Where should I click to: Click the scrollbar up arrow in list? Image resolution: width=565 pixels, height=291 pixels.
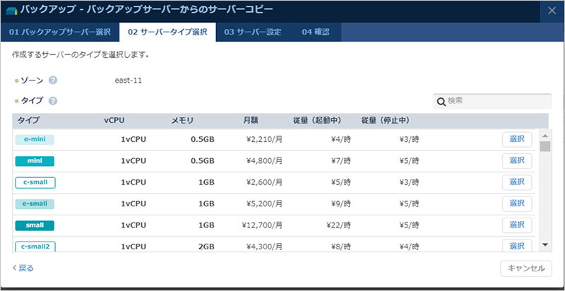click(x=545, y=135)
